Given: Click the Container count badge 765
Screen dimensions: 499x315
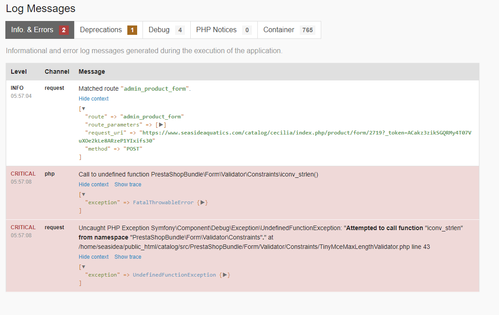Looking at the screenshot, I should [x=307, y=30].
